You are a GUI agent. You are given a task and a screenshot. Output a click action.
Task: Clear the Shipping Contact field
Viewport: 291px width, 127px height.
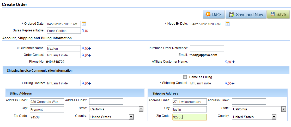[x=230, y=83]
